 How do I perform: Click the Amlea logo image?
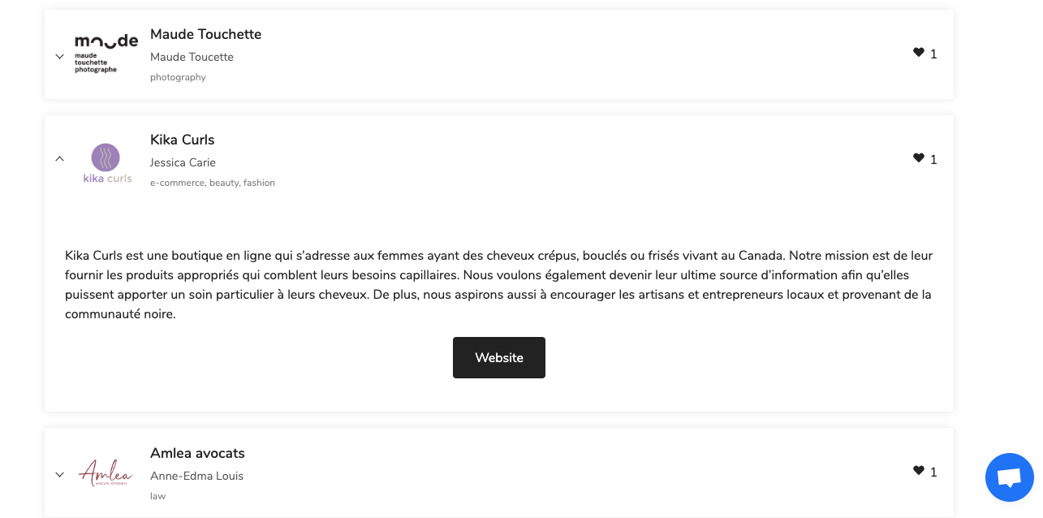tap(106, 473)
